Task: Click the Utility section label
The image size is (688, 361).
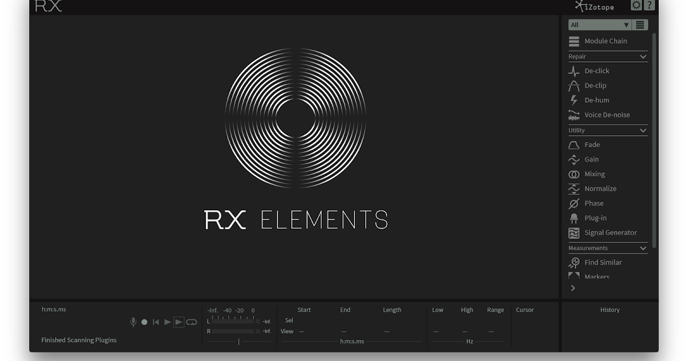Action: [x=577, y=131]
